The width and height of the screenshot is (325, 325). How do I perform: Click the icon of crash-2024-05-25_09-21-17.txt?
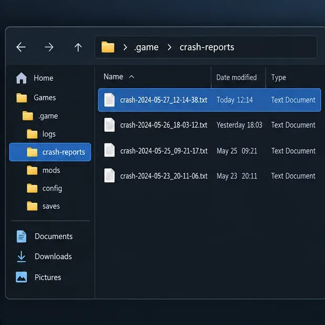(x=110, y=150)
